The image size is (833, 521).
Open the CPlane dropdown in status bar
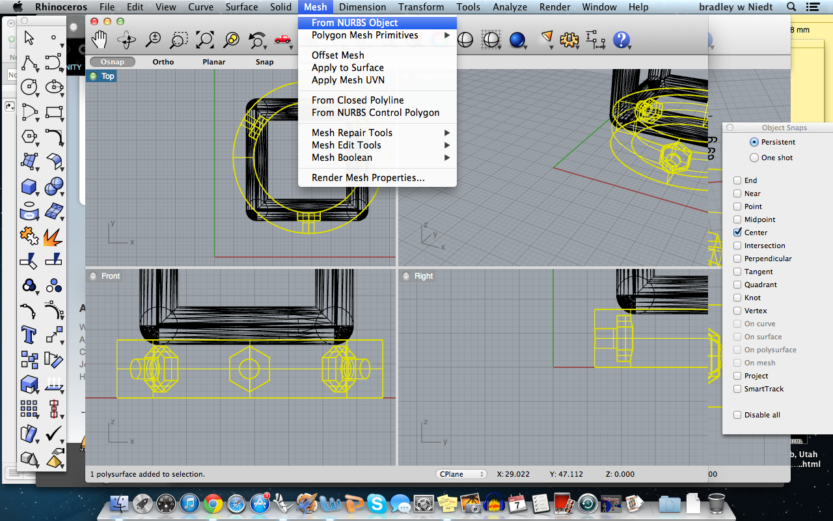pos(461,474)
